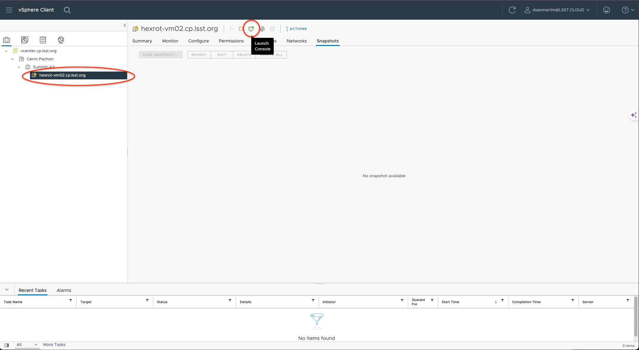Sort tasks by Completion Time header
The width and height of the screenshot is (639, 350).
click(526, 302)
